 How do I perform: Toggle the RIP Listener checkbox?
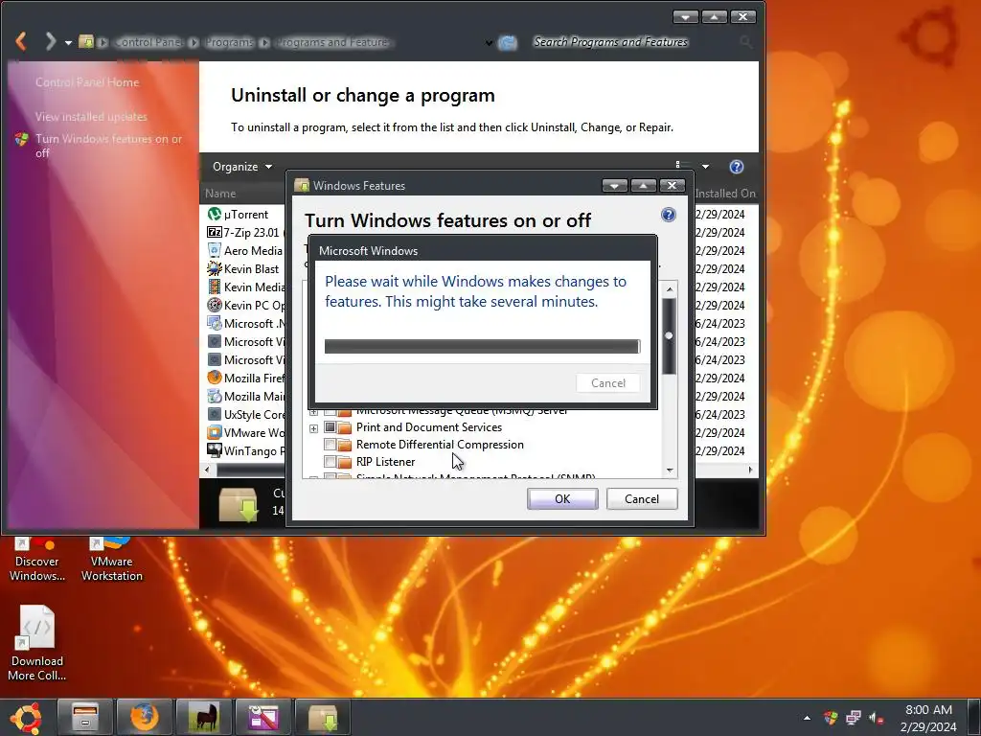click(x=330, y=462)
